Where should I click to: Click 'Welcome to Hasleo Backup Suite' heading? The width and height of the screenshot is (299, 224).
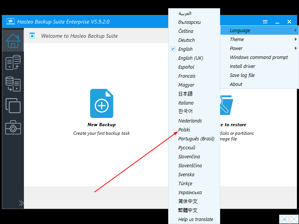[79, 36]
